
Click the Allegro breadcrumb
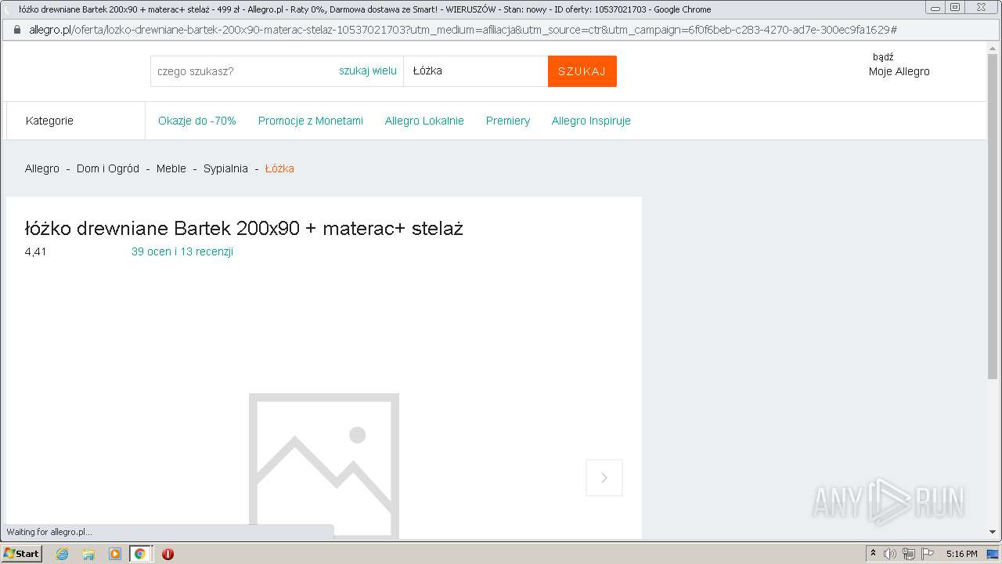pos(42,168)
